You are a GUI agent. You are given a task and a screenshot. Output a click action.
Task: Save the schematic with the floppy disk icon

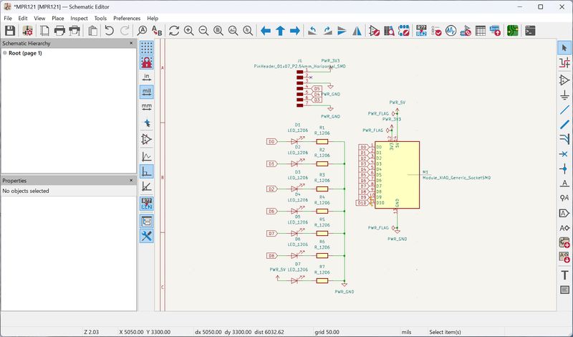[10, 31]
